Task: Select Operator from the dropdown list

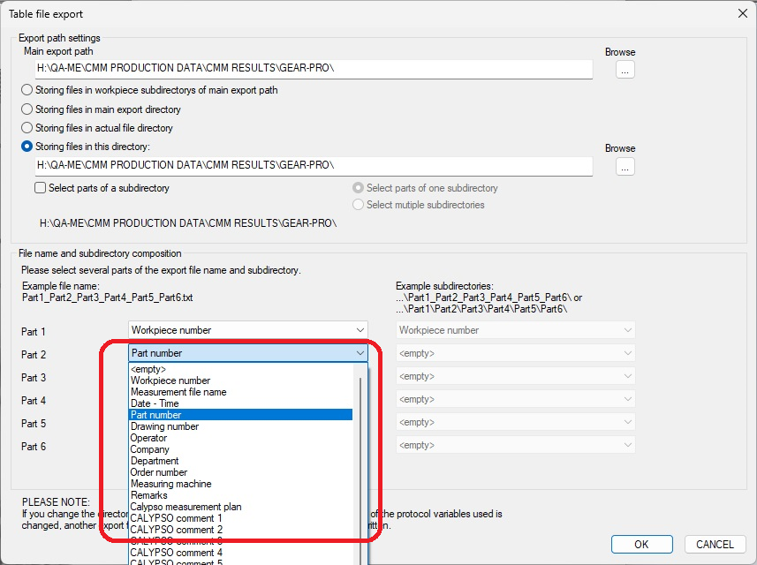Action: 148,438
